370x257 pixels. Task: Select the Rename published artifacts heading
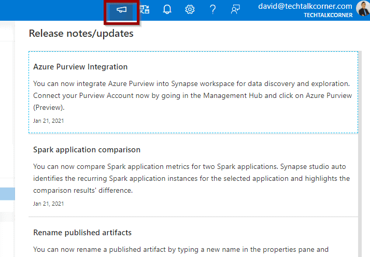(x=82, y=233)
